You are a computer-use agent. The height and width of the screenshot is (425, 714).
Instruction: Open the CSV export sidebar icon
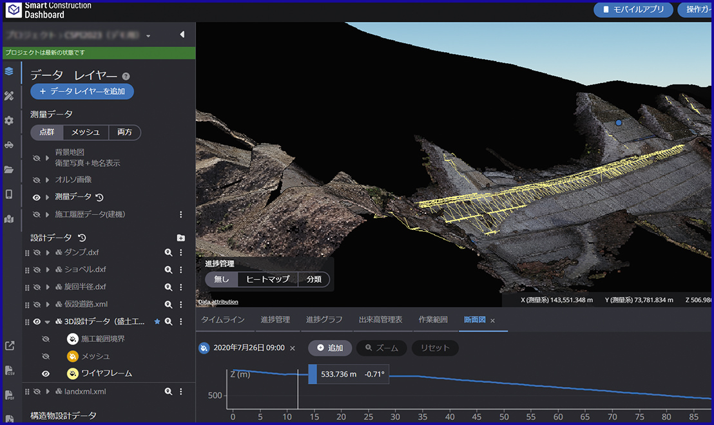click(x=9, y=370)
